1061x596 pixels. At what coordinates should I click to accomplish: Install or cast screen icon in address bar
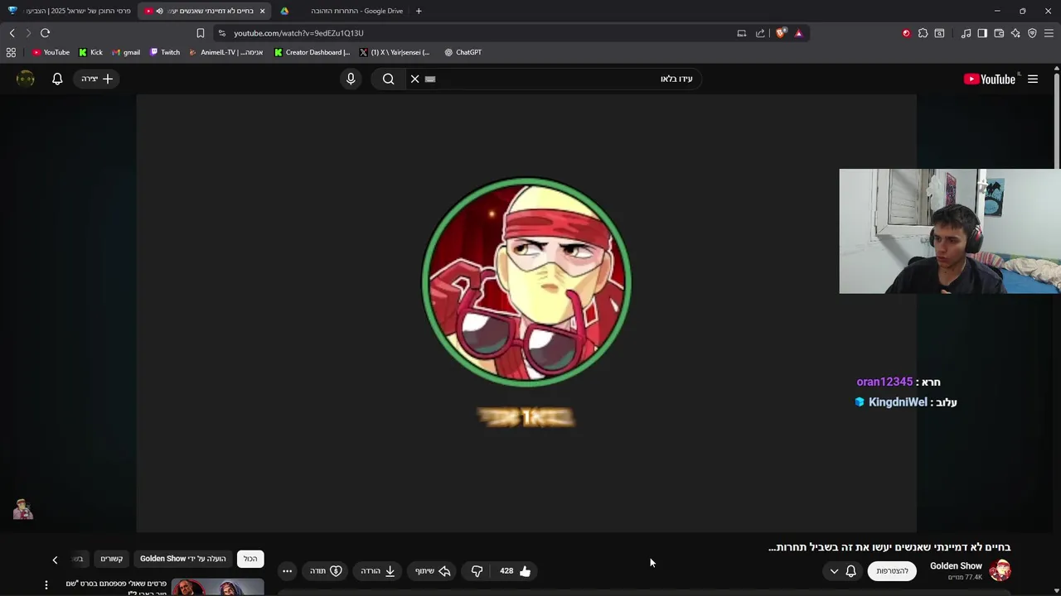(742, 33)
